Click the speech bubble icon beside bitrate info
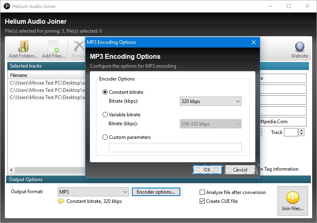 [x=61, y=201]
